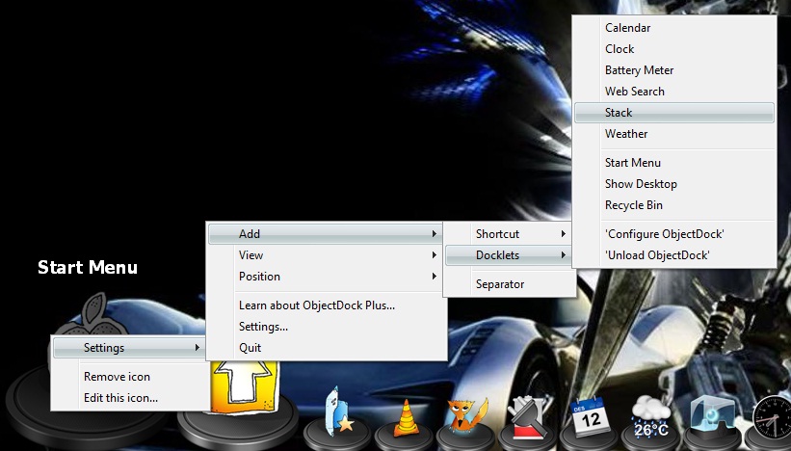Quit ObjectDock via the menu
This screenshot has height=451, width=791.
pyautogui.click(x=327, y=348)
